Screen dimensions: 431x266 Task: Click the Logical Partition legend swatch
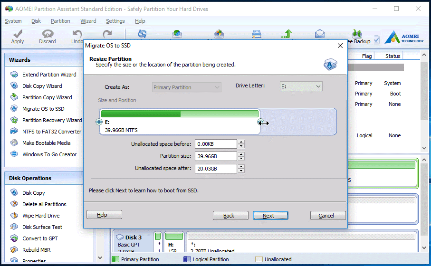pyautogui.click(x=187, y=259)
